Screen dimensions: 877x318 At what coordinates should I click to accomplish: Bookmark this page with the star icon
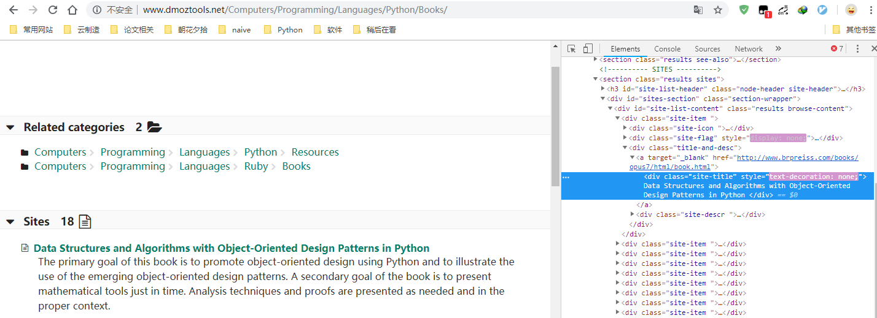[717, 10]
